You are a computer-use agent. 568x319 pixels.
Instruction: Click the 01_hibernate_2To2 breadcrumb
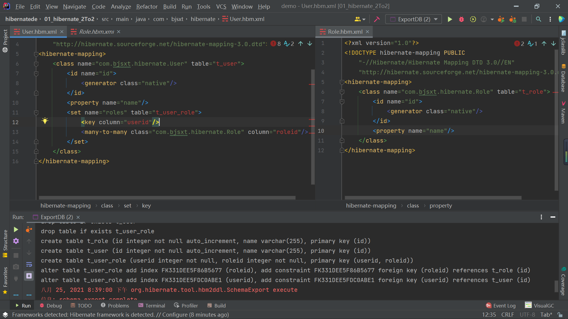tap(70, 19)
